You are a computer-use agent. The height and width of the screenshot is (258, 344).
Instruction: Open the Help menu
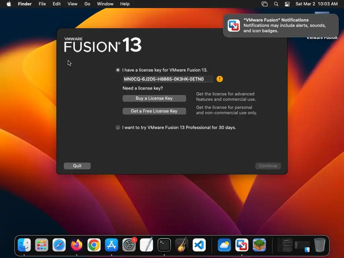pos(125,4)
